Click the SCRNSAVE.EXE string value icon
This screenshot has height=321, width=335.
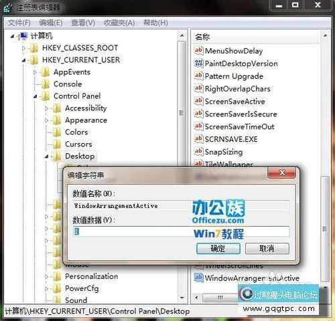coord(198,139)
